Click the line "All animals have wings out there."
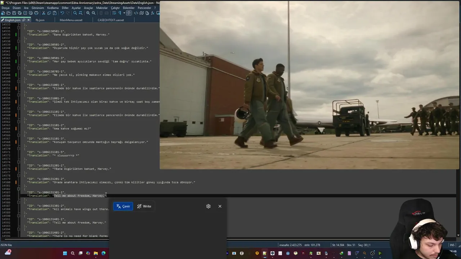The height and width of the screenshot is (259, 461). pos(81,209)
